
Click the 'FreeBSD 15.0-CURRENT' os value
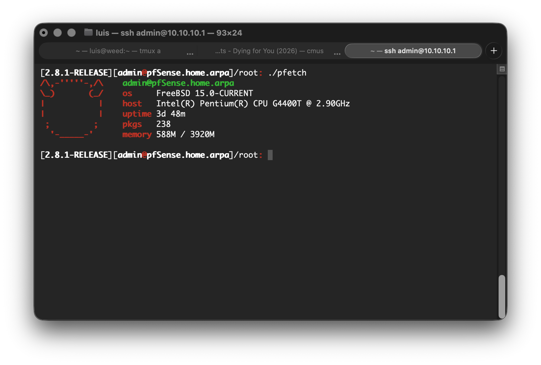[204, 93]
